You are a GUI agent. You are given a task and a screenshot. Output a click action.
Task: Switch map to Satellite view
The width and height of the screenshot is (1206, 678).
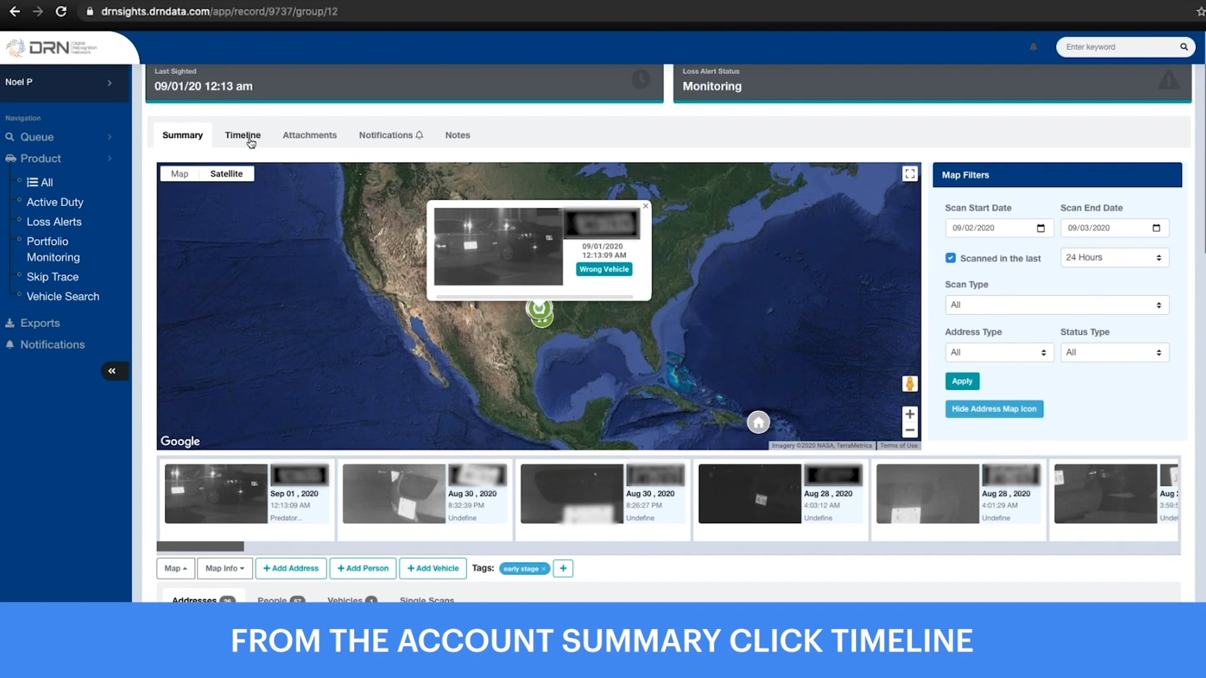[x=226, y=174]
